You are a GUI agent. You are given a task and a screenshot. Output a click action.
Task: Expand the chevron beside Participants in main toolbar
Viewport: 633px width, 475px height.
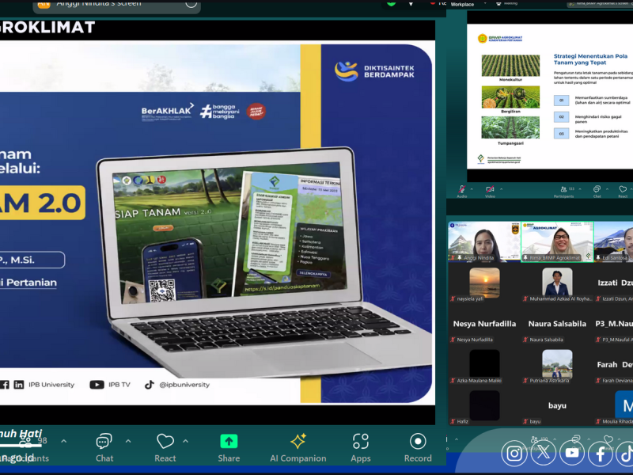(x=64, y=441)
